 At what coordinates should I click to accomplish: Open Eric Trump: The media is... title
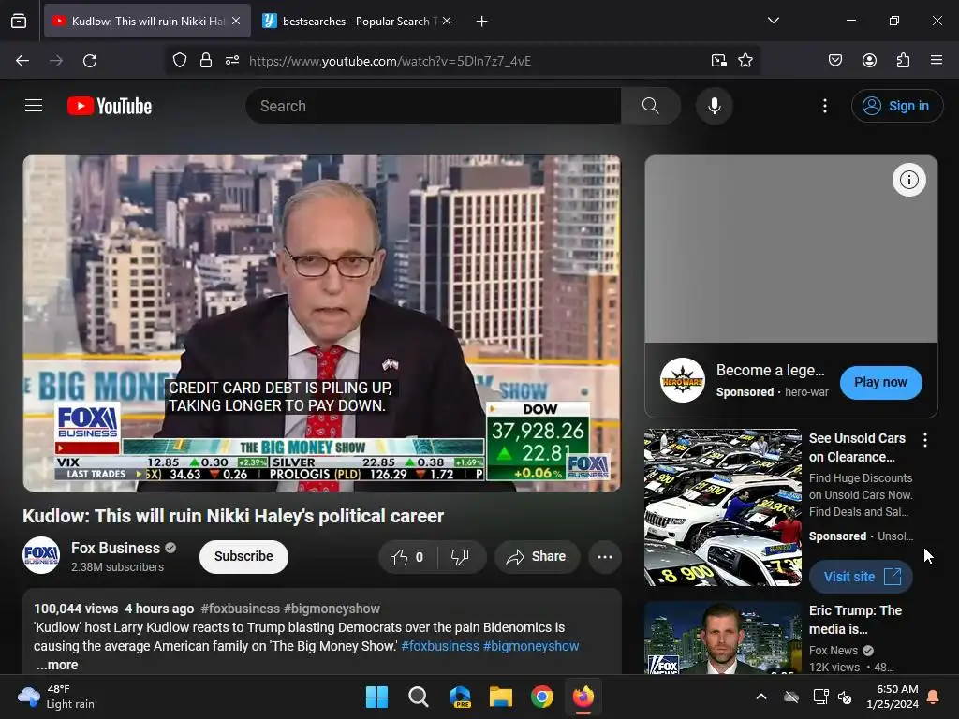855,620
